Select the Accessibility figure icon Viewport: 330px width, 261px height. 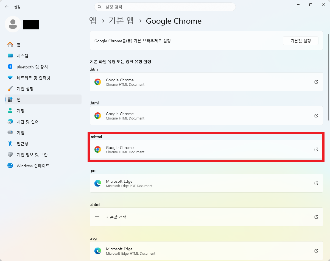[x=10, y=144]
